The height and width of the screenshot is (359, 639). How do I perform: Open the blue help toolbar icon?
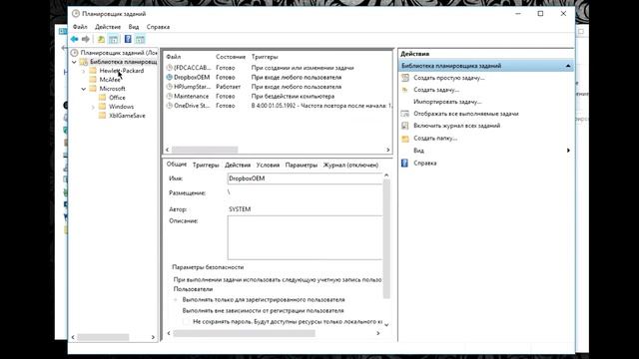click(x=128, y=39)
